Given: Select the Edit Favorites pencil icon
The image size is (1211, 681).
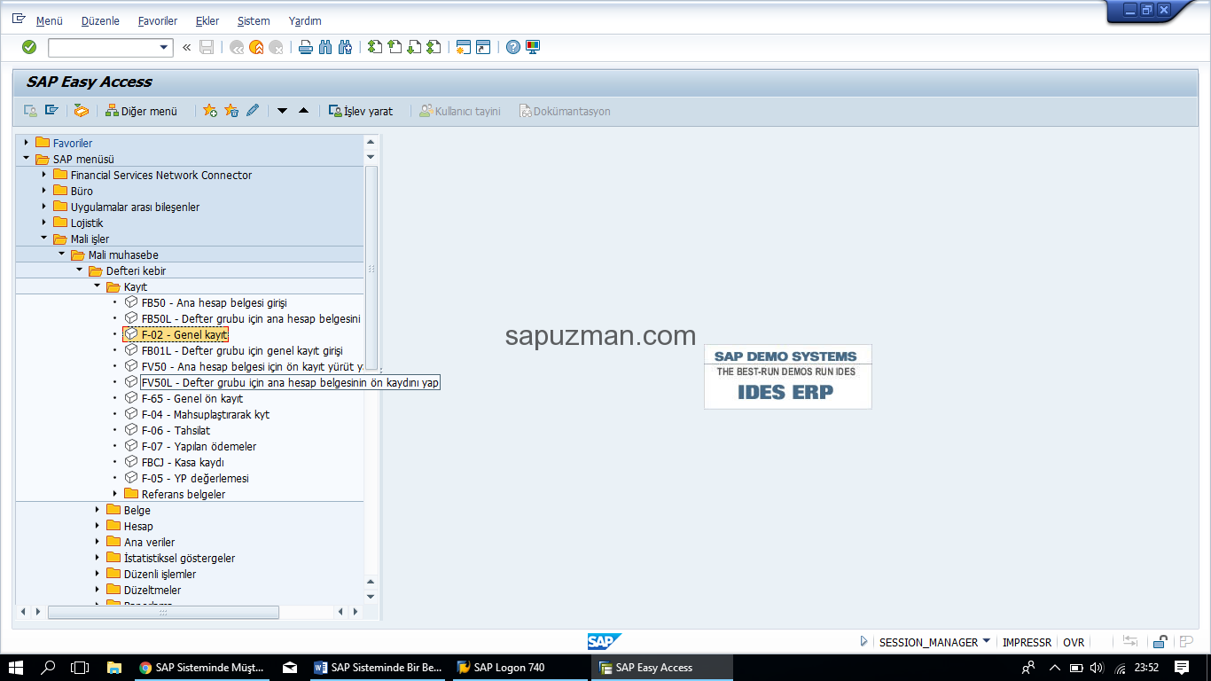Looking at the screenshot, I should pyautogui.click(x=252, y=110).
